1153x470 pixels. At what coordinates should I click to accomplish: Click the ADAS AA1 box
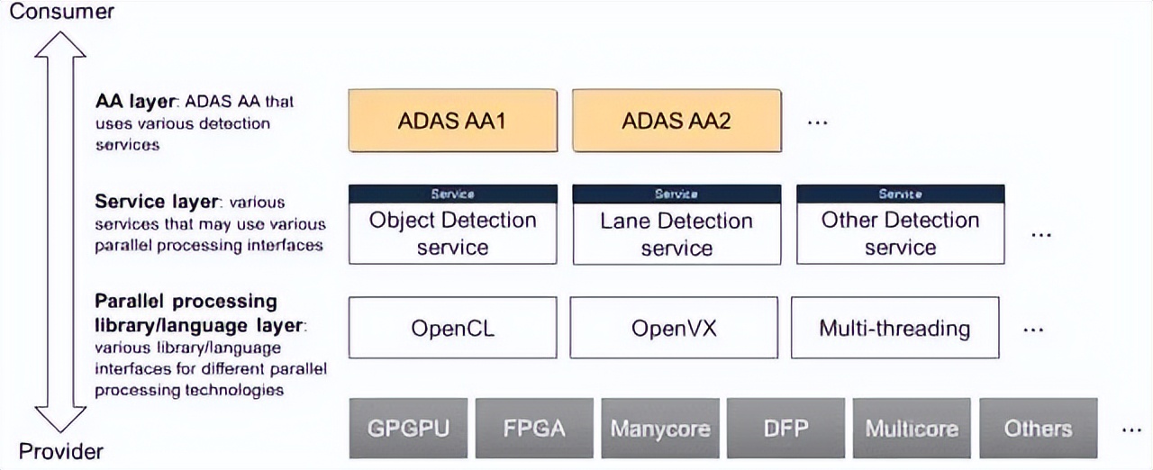(x=452, y=120)
